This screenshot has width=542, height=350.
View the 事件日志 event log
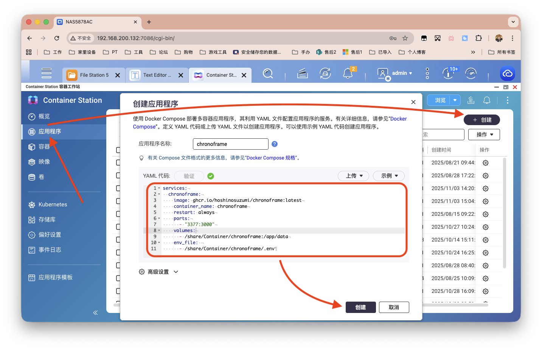48,250
